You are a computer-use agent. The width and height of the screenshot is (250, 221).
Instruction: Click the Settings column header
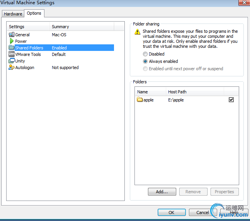coord(28,27)
